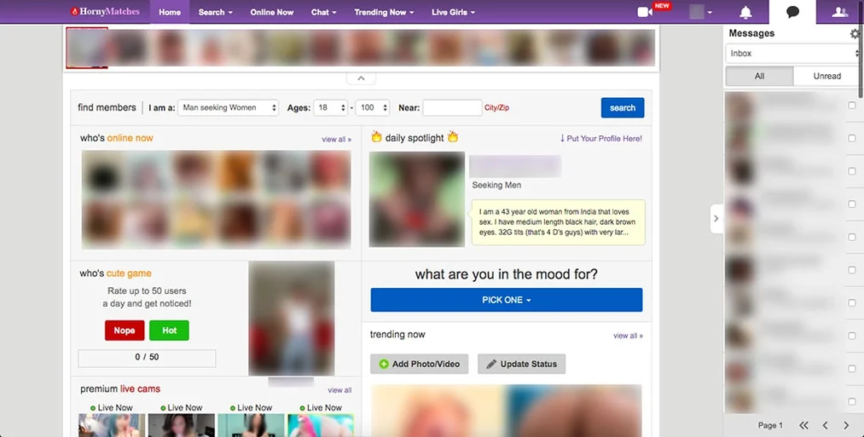Open Messages settings gear icon
The image size is (864, 437).
click(x=855, y=33)
